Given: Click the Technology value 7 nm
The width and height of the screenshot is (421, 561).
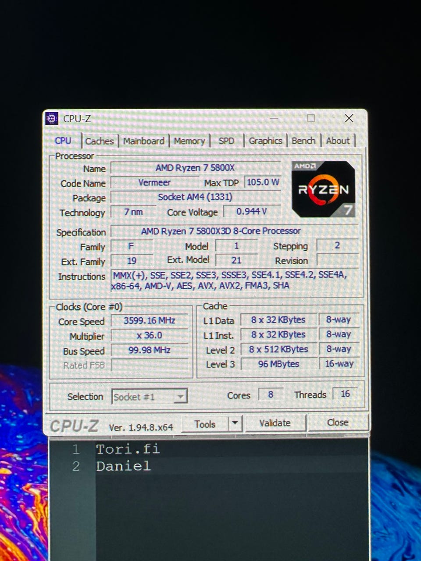Looking at the screenshot, I should click(x=133, y=212).
